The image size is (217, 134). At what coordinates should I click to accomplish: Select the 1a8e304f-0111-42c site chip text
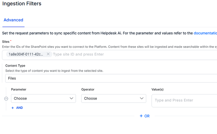[x=26, y=54]
